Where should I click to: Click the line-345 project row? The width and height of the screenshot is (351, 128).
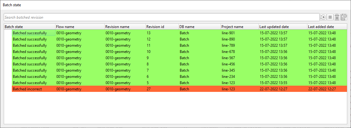pyautogui.click(x=228, y=70)
